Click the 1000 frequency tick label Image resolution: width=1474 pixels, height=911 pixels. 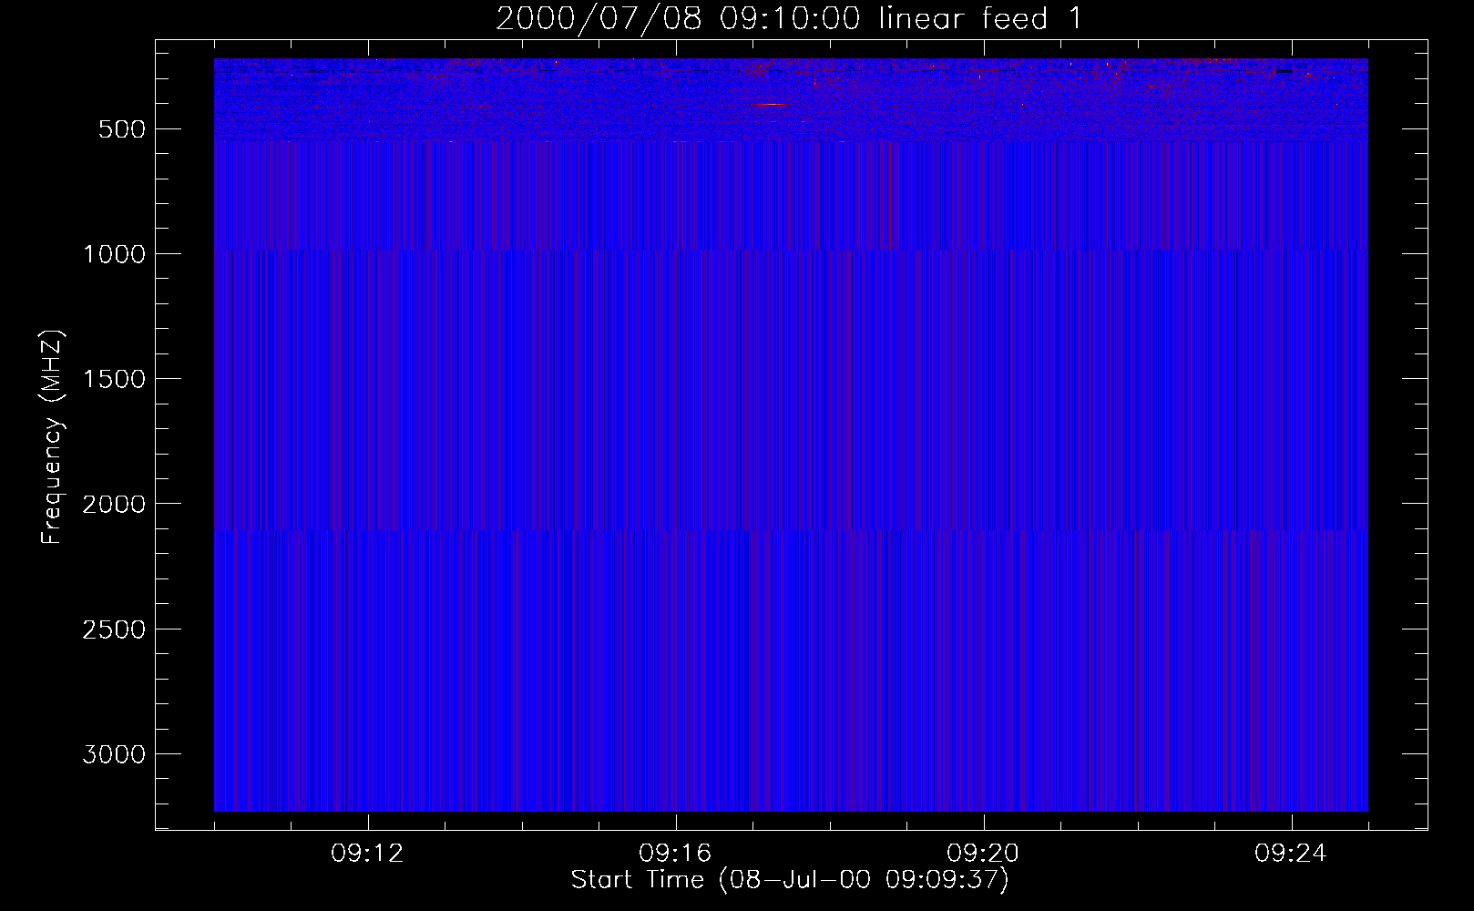click(x=114, y=254)
